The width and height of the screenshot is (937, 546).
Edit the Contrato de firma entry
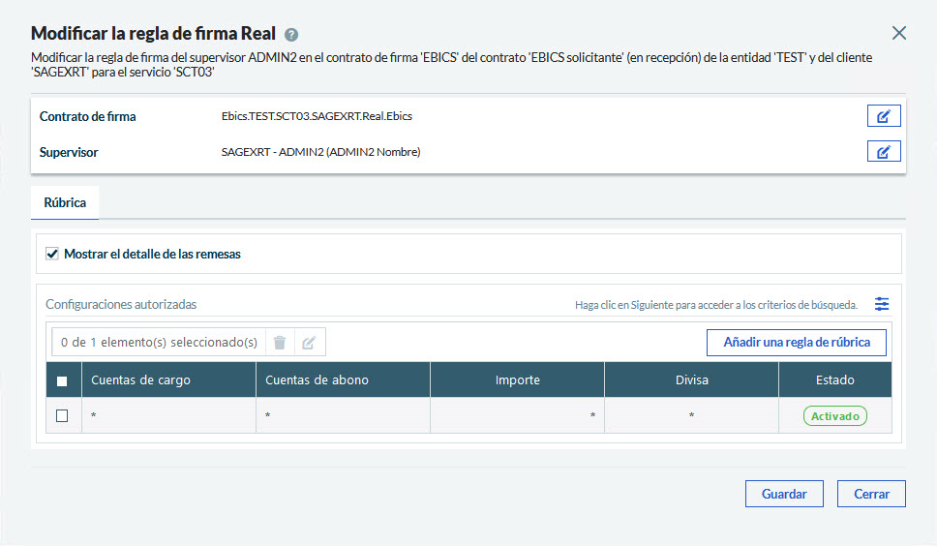coord(883,116)
